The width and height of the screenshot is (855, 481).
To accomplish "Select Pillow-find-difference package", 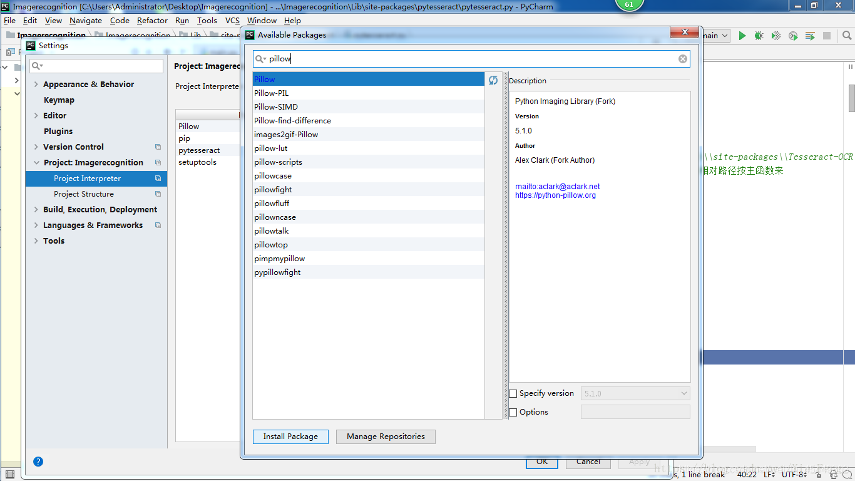I will pyautogui.click(x=369, y=121).
